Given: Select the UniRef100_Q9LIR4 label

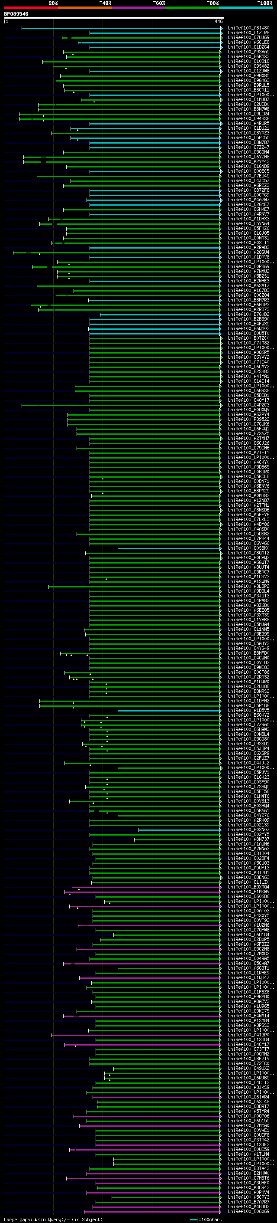Looking at the screenshot, I should tap(248, 114).
